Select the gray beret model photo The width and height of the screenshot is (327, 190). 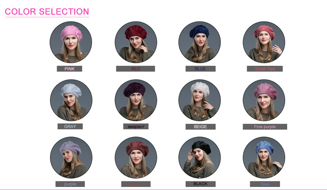(71, 100)
